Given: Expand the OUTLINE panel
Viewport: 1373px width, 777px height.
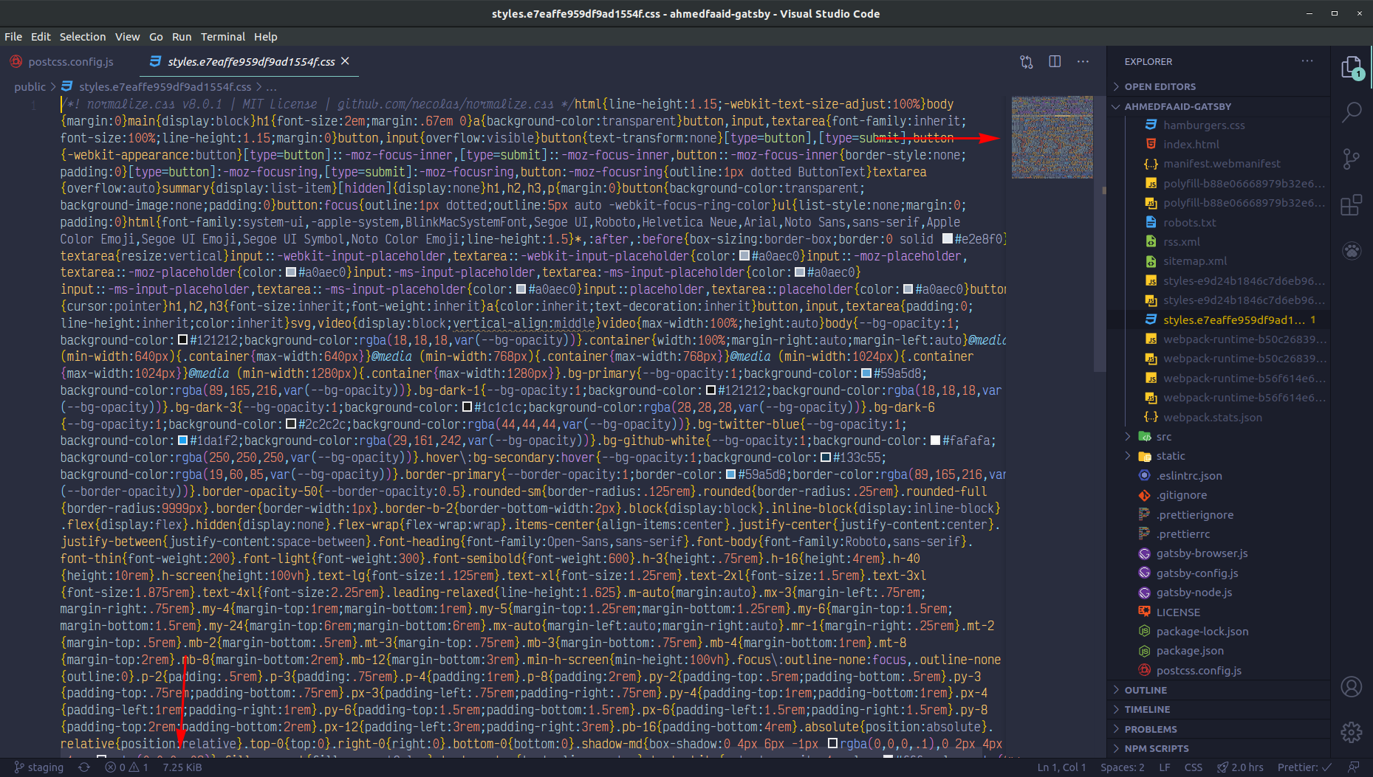Looking at the screenshot, I should [1146, 691].
